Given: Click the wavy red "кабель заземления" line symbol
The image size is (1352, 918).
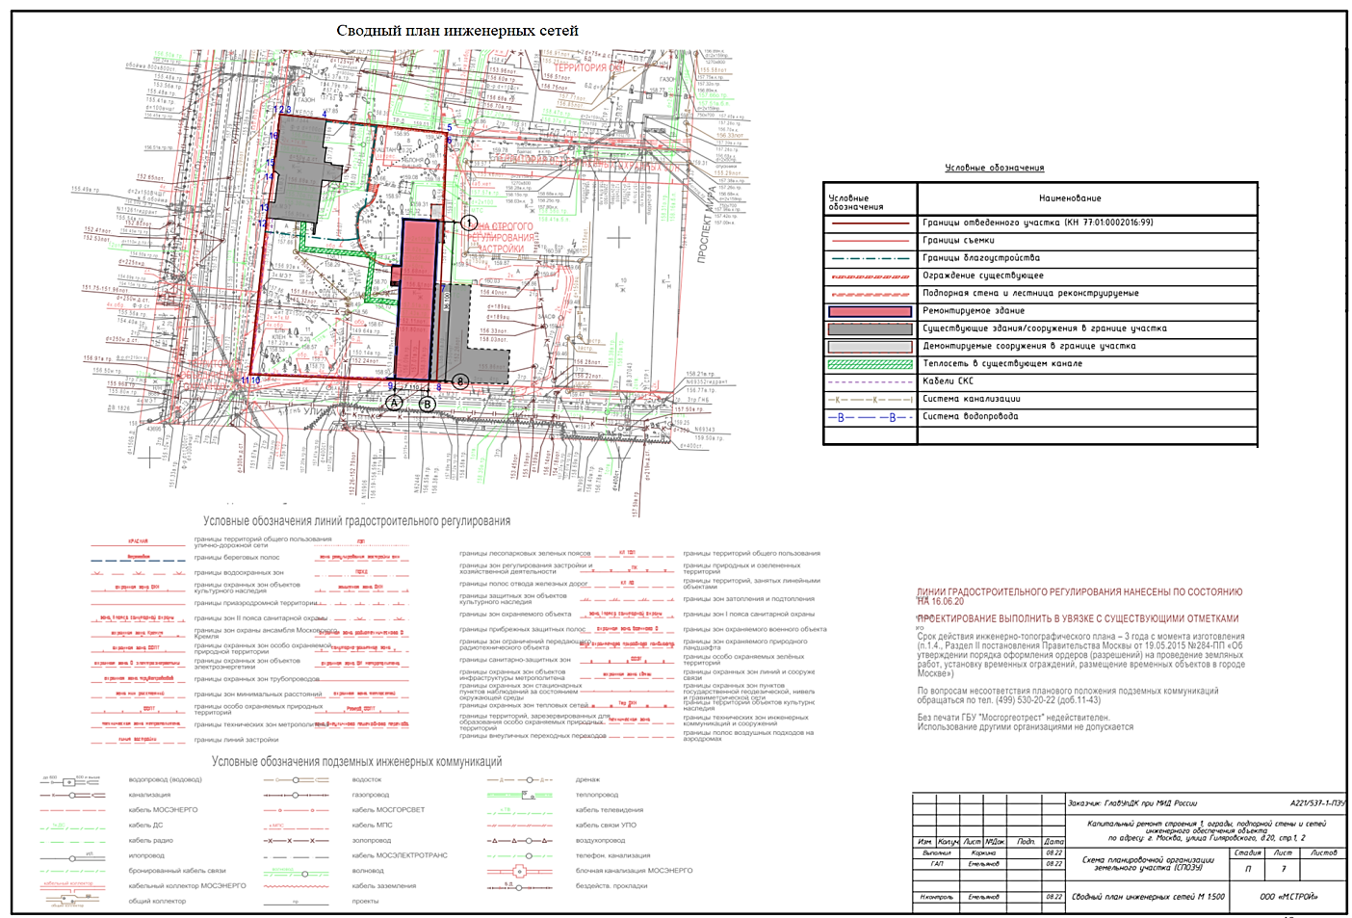Looking at the screenshot, I should click(297, 886).
